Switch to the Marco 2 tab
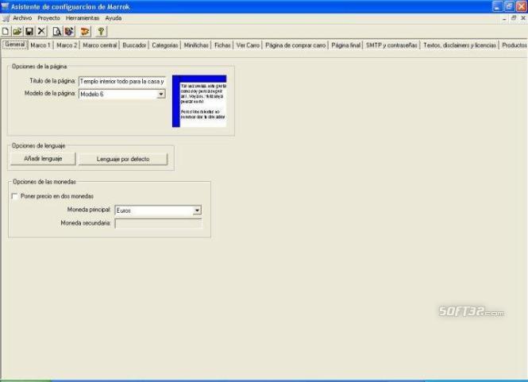The width and height of the screenshot is (528, 382). click(x=67, y=45)
